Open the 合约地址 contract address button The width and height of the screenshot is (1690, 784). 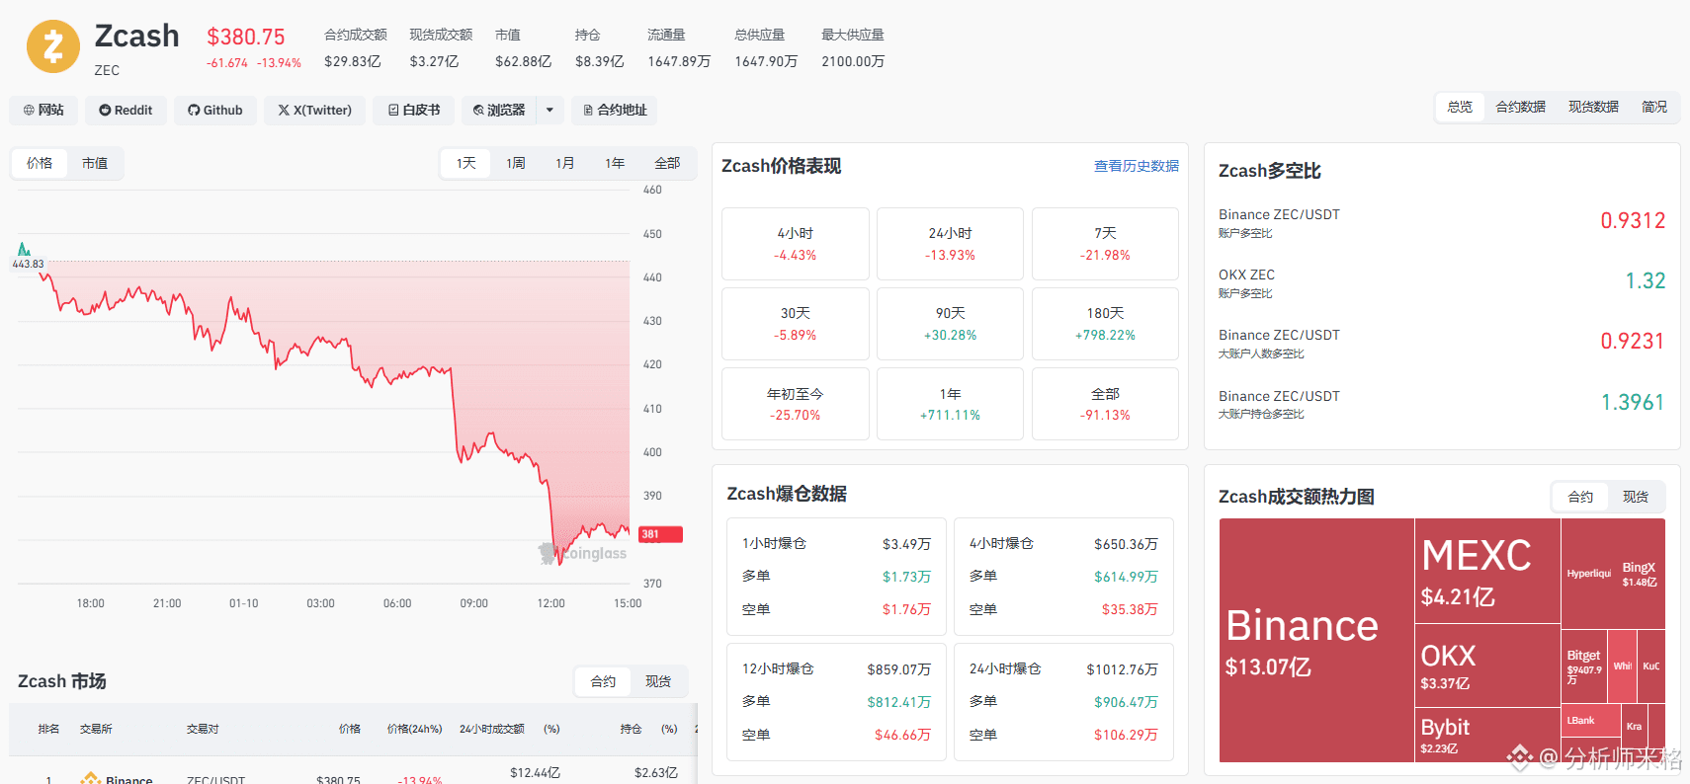pos(615,110)
